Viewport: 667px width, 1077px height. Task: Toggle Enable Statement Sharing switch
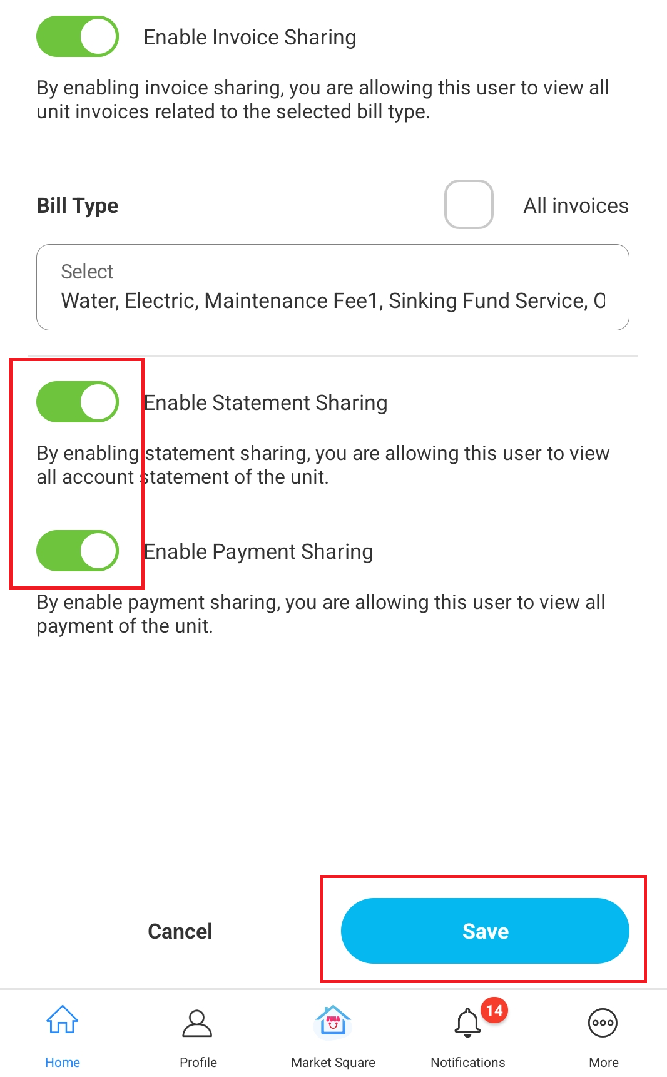click(78, 402)
